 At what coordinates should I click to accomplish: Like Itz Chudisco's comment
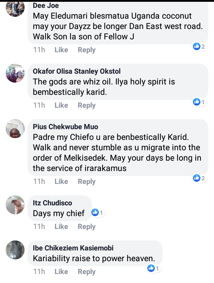click(61, 226)
